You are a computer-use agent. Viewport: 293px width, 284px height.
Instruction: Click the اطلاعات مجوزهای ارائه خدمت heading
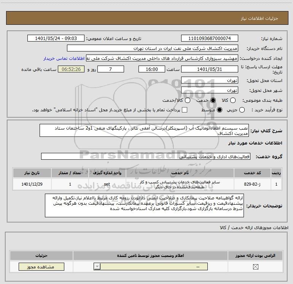(254, 228)
